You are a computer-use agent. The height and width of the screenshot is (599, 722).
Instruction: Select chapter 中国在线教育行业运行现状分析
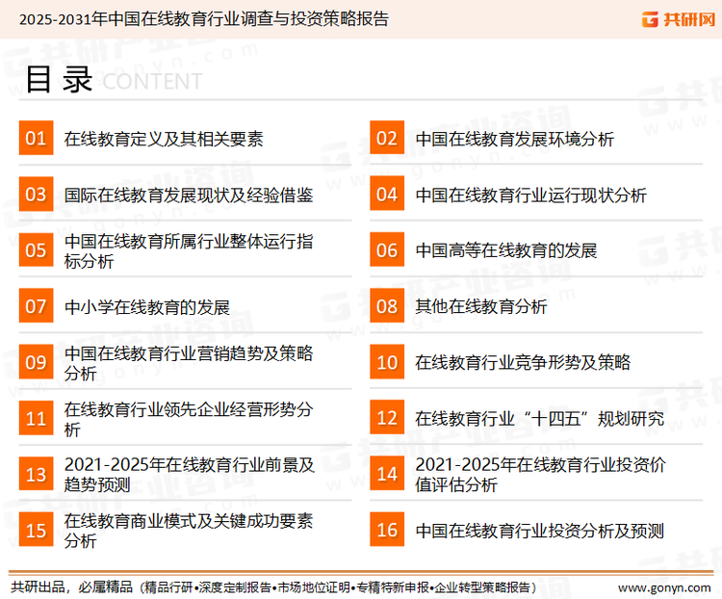530,195
